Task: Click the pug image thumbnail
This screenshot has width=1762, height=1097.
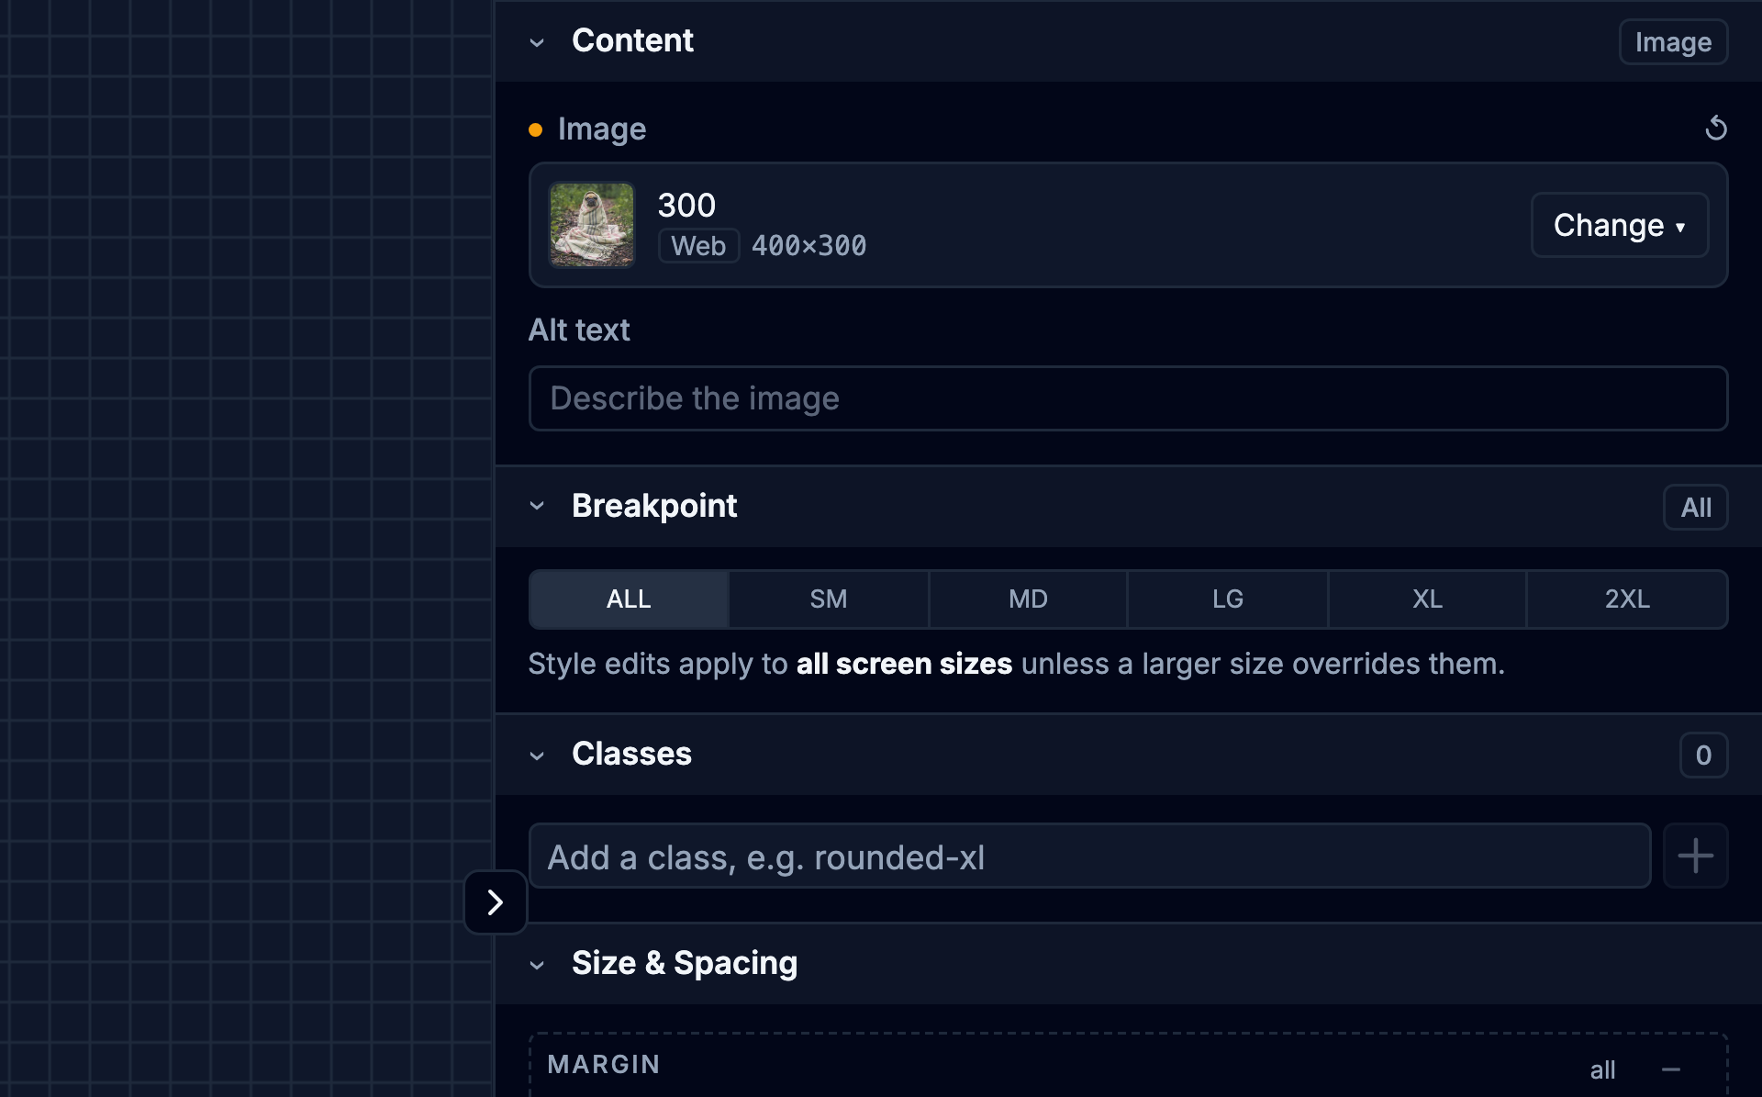Action: pyautogui.click(x=591, y=225)
